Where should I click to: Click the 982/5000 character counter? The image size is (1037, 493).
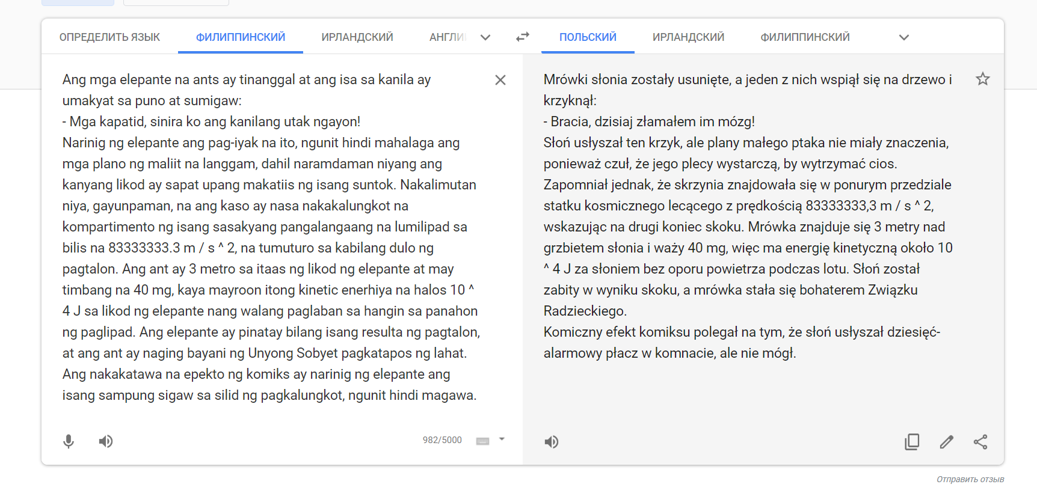click(x=442, y=440)
